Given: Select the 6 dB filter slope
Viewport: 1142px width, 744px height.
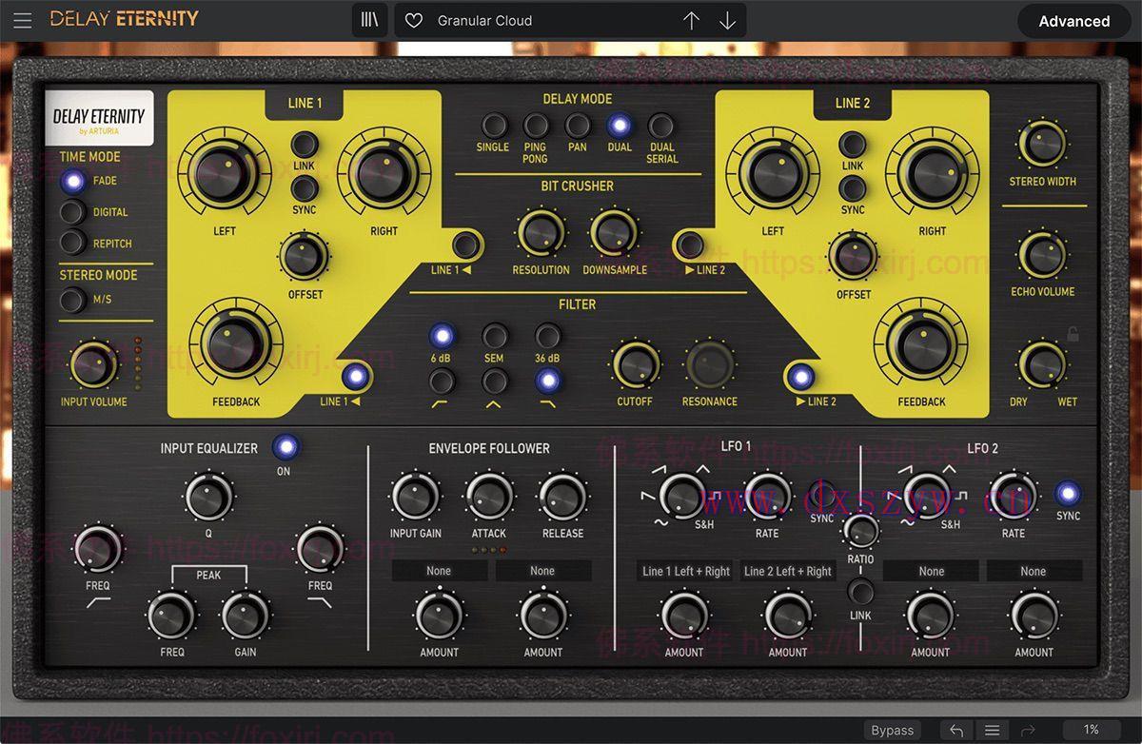Looking at the screenshot, I should click(442, 335).
